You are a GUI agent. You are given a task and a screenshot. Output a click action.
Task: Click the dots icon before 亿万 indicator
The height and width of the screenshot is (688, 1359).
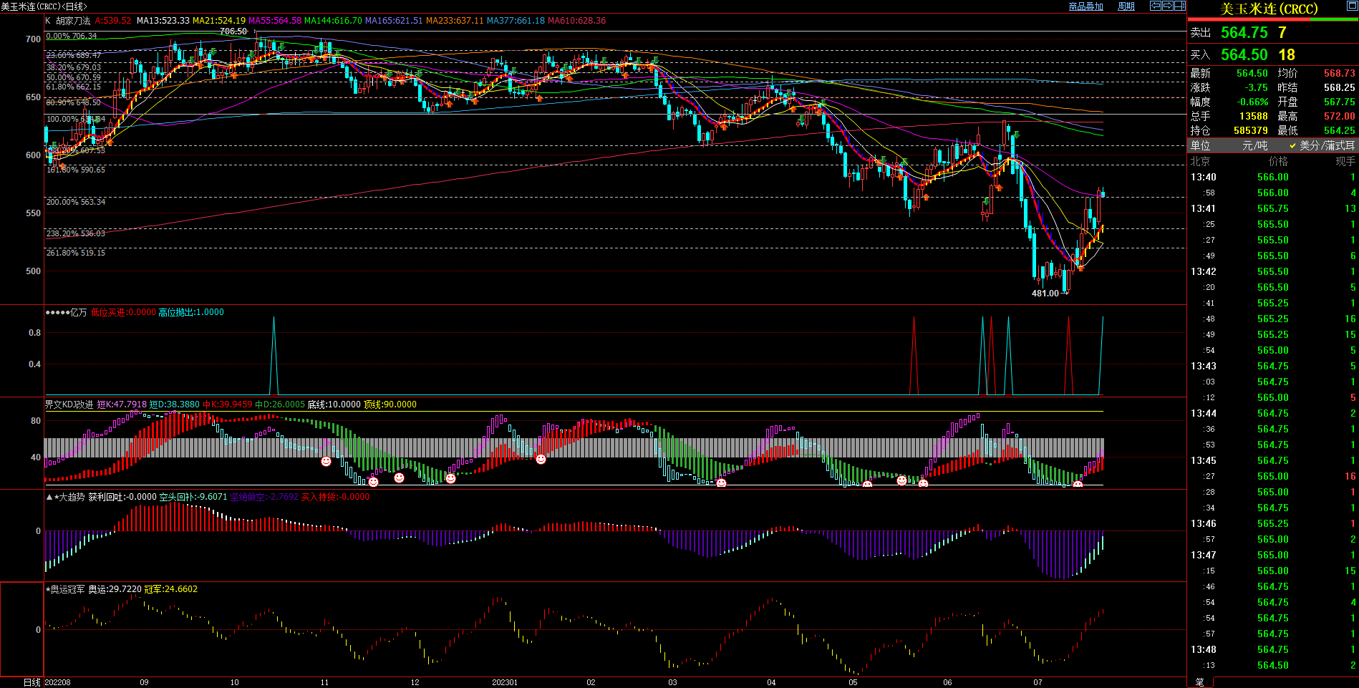[57, 312]
